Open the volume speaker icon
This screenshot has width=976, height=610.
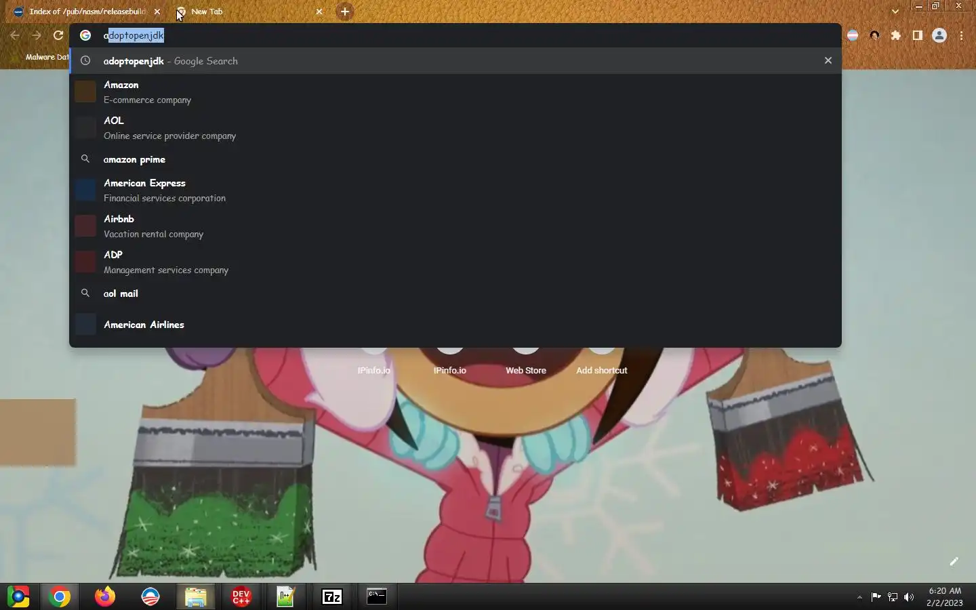point(909,597)
